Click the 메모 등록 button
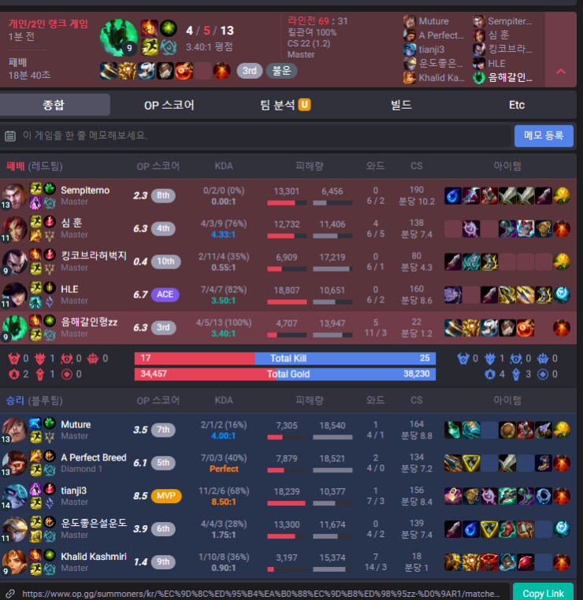The image size is (583, 600). (x=544, y=135)
